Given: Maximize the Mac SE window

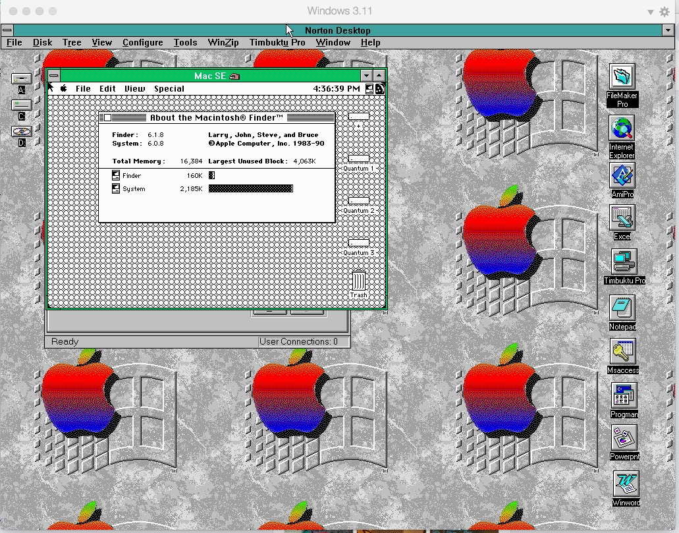Looking at the screenshot, I should click(x=379, y=75).
